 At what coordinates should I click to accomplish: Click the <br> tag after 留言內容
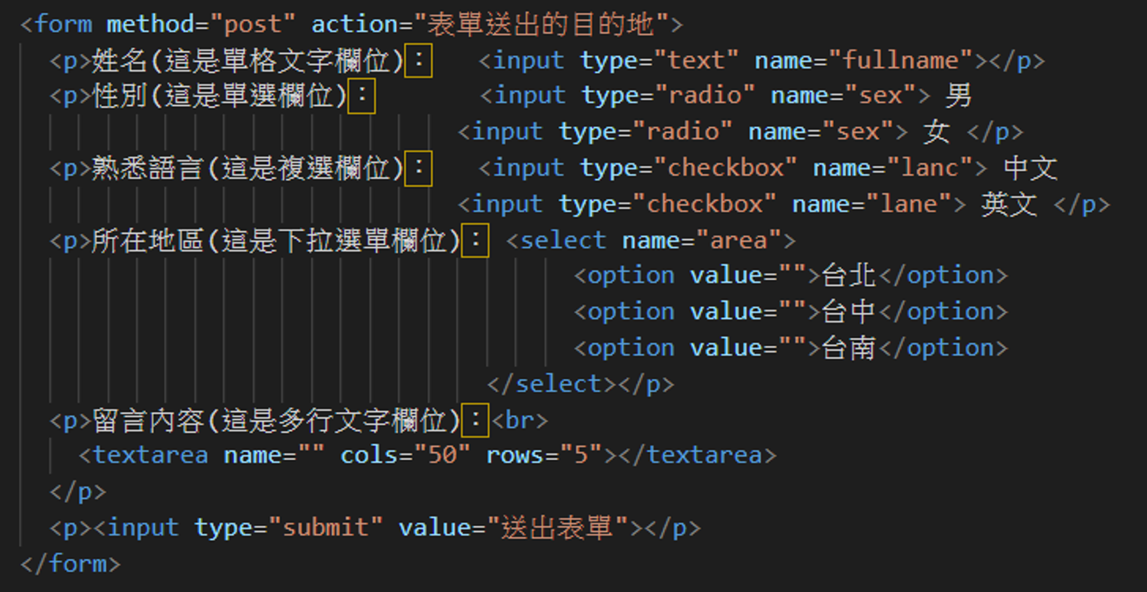(x=520, y=421)
